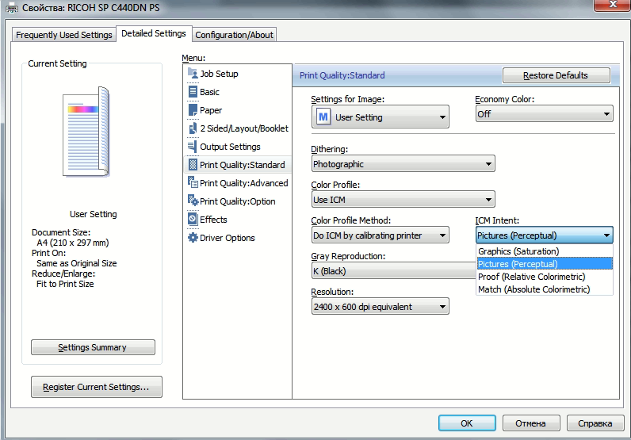Switch to Frequently Used Settings tab
The height and width of the screenshot is (440, 631).
[x=64, y=35]
